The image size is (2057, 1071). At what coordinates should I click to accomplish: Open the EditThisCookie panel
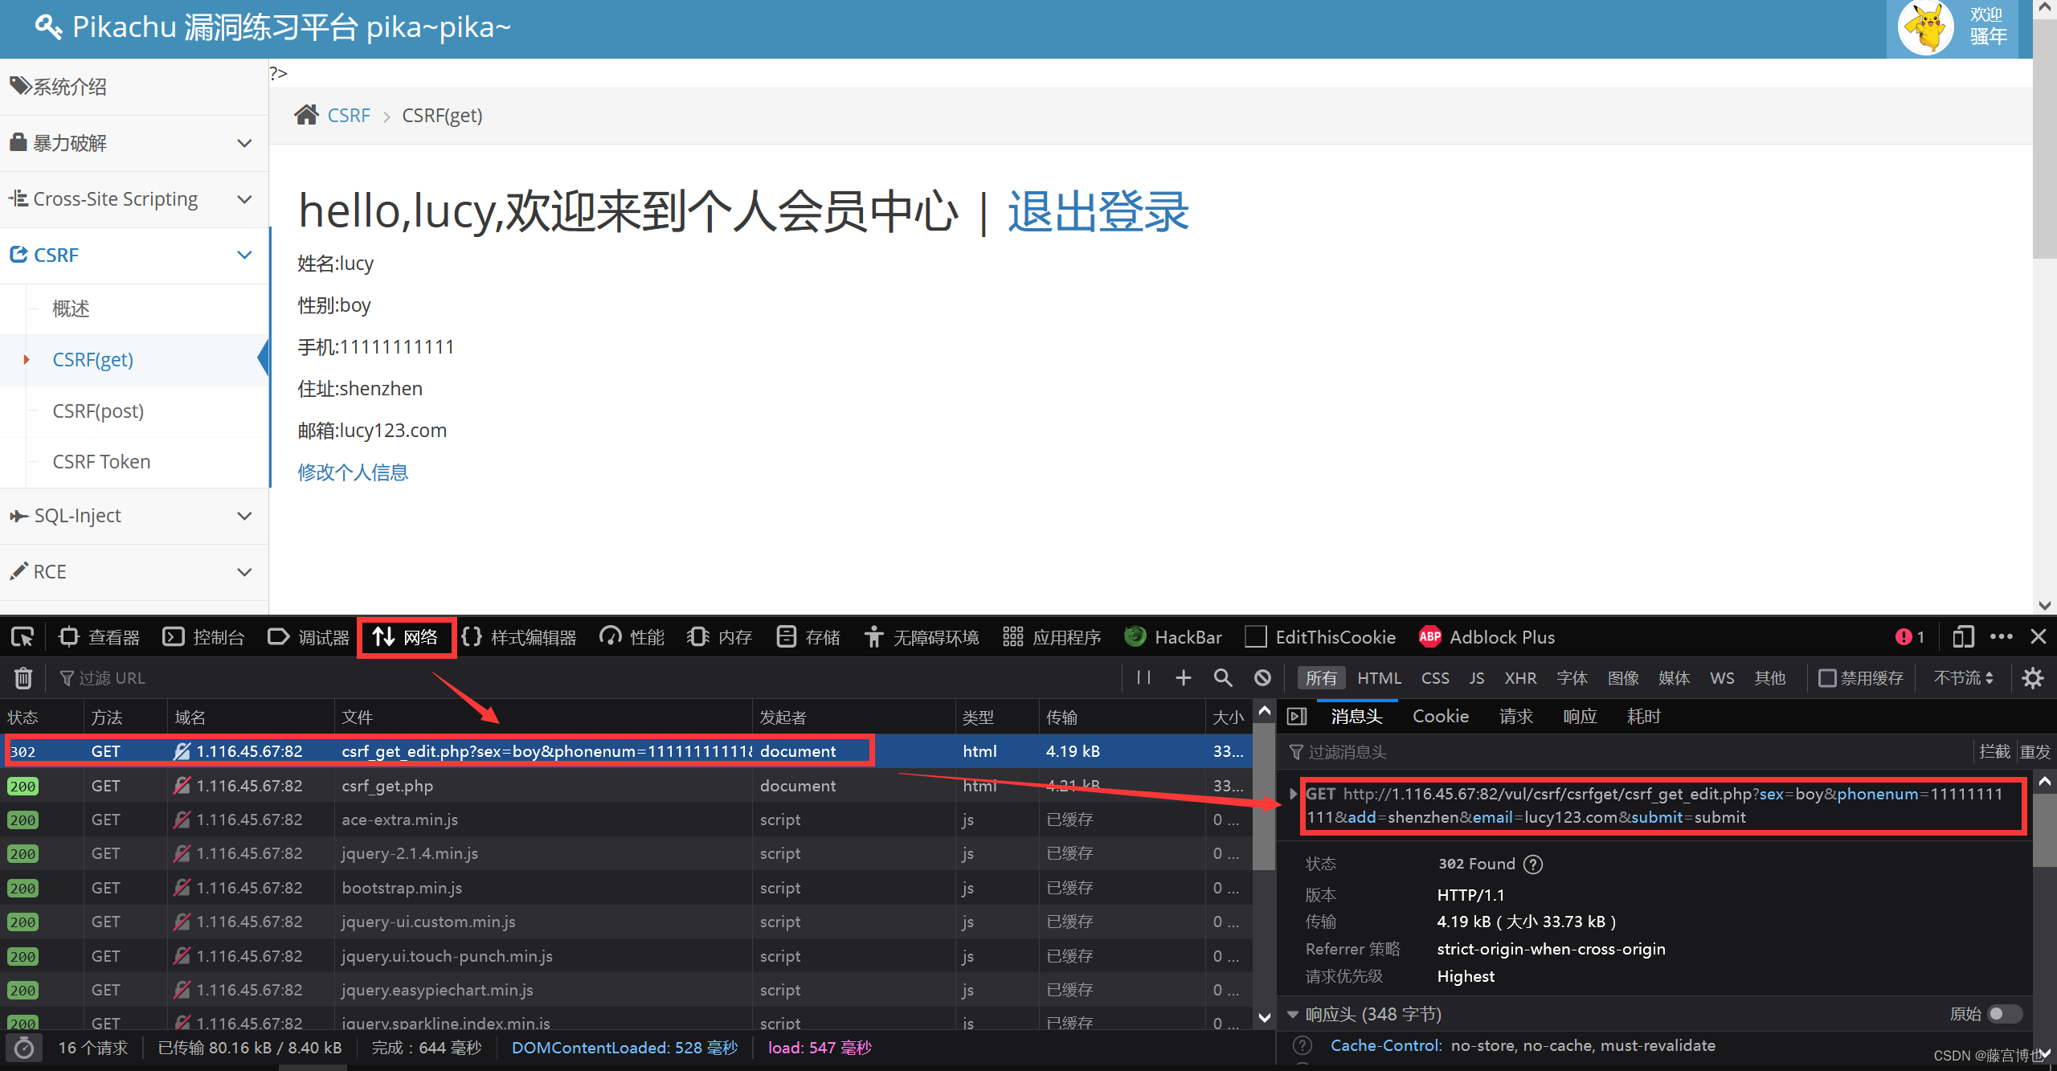1320,636
